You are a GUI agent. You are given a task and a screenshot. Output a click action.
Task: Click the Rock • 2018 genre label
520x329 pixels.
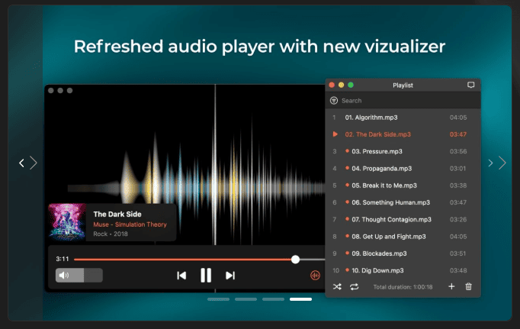111,234
